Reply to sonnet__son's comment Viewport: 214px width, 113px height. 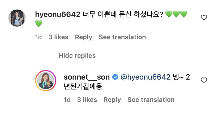pyautogui.click(x=112, y=100)
